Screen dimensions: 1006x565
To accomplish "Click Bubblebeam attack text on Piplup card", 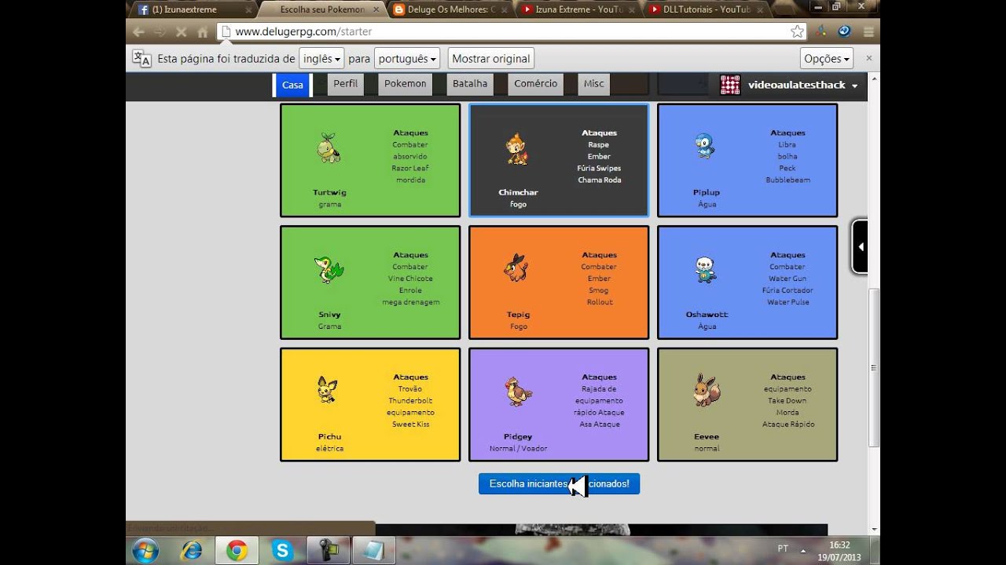I will pos(788,180).
